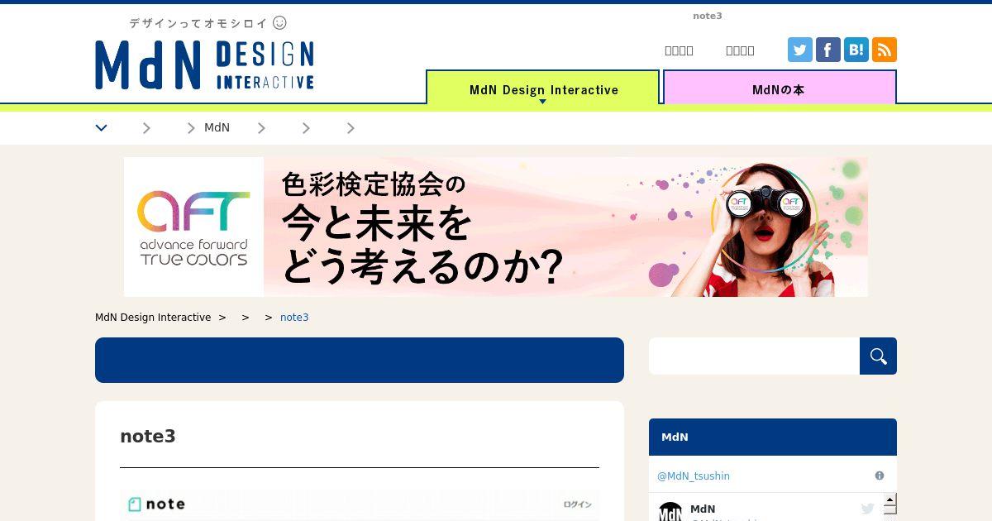The image size is (992, 521).
Task: Click the MdN Design Interactive breadcrumb link
Action: [x=153, y=318]
